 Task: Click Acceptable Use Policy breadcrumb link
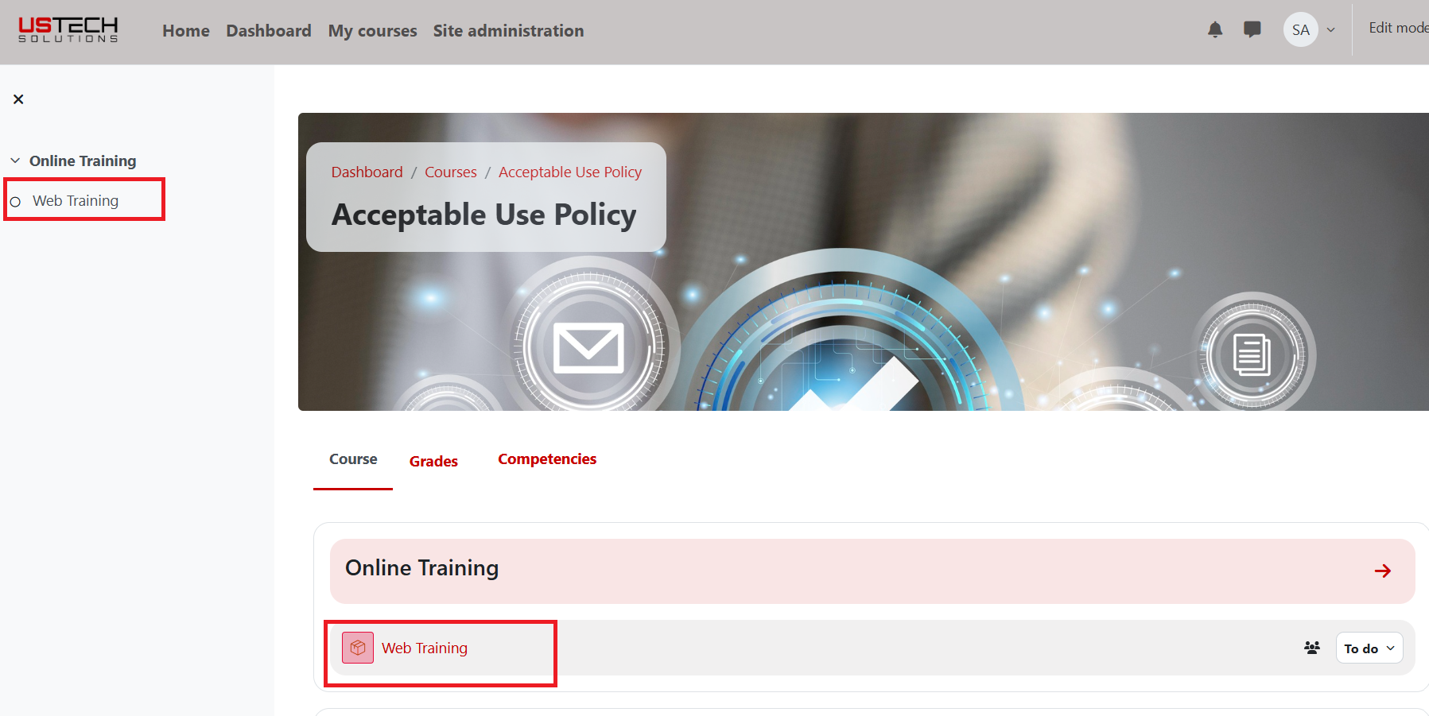(x=570, y=172)
